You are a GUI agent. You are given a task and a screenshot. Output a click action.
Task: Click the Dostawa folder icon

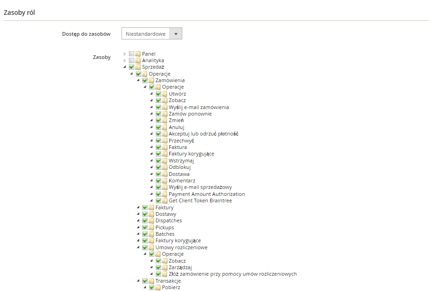(x=165, y=174)
